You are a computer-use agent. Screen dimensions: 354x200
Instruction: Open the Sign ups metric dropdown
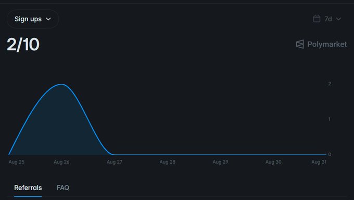pyautogui.click(x=33, y=19)
